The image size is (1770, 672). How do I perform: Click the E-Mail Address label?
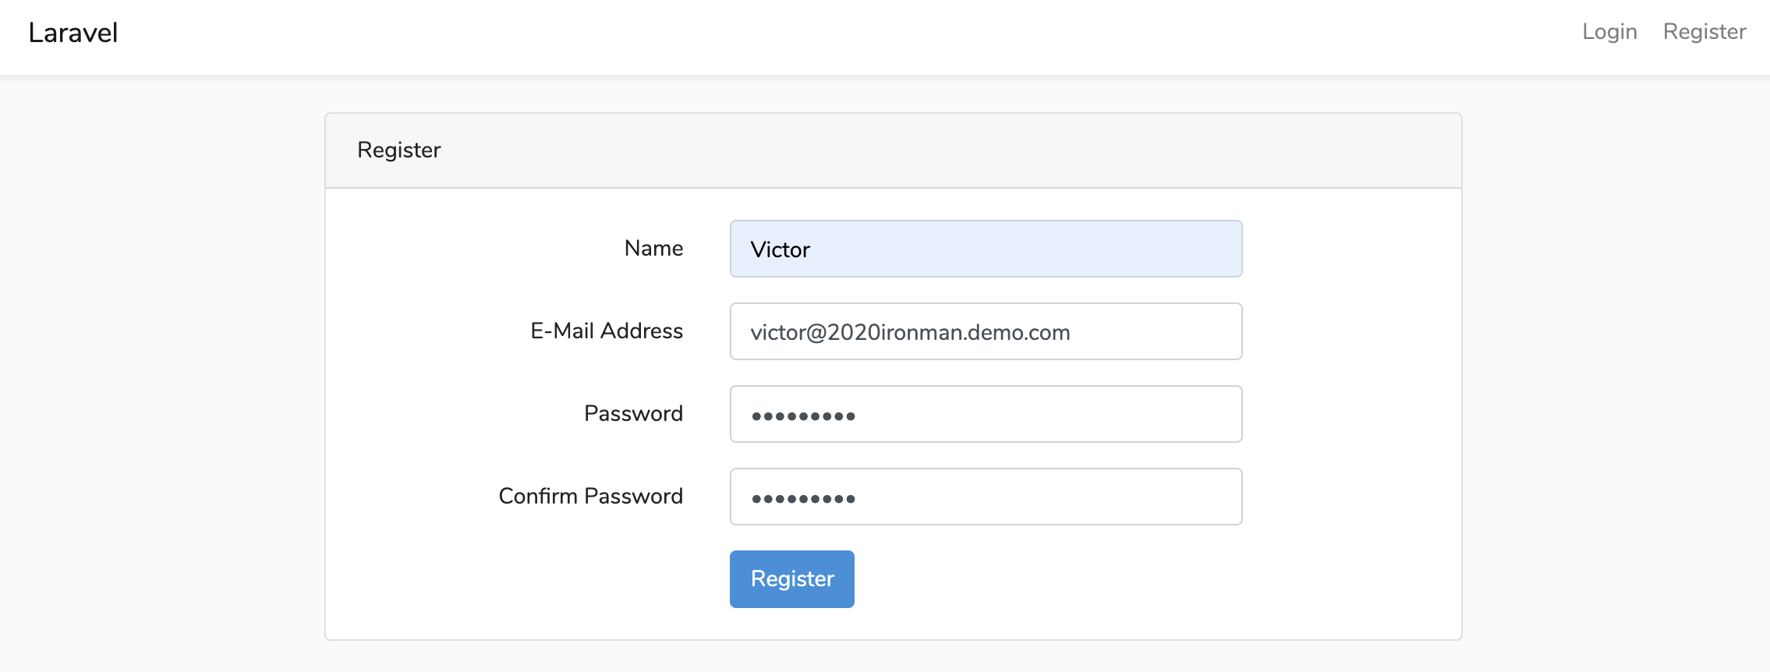pyautogui.click(x=607, y=331)
